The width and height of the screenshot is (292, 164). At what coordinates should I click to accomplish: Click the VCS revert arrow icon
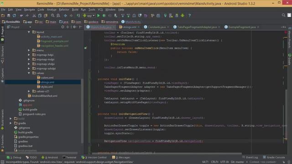pos(146,15)
